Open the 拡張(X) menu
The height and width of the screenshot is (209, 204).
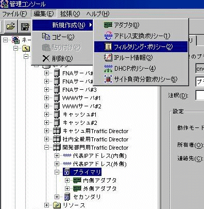70,14
